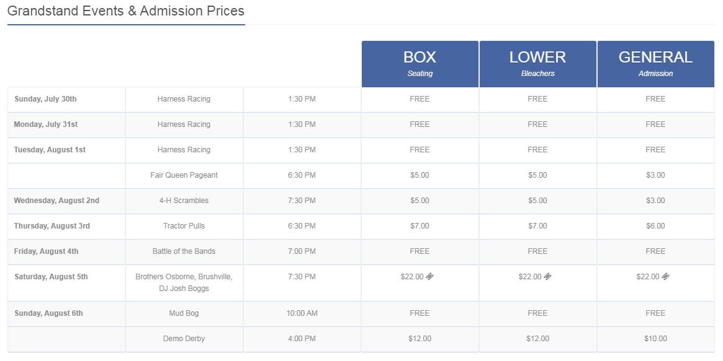
Task: Click the Sunday, July 30th date cell
Action: point(66,99)
